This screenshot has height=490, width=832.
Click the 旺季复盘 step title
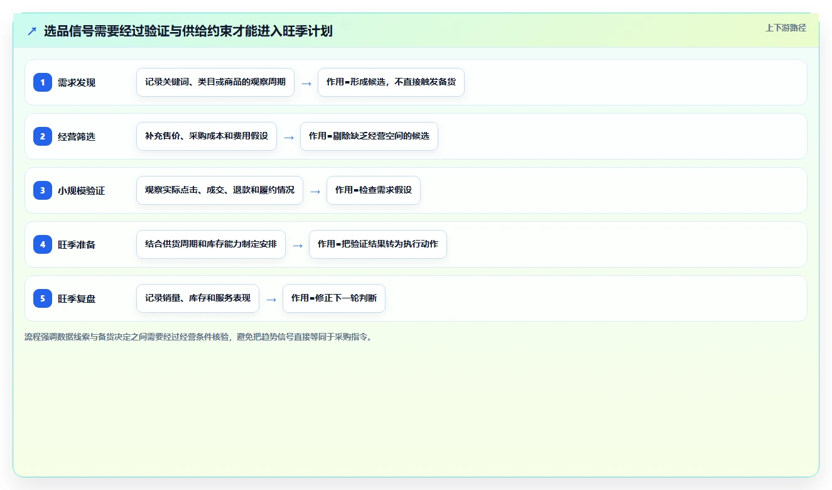(x=77, y=298)
